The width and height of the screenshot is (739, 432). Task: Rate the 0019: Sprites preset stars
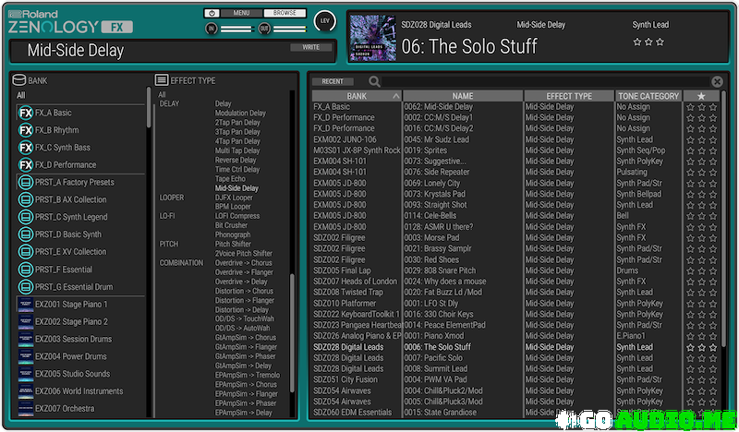(701, 150)
